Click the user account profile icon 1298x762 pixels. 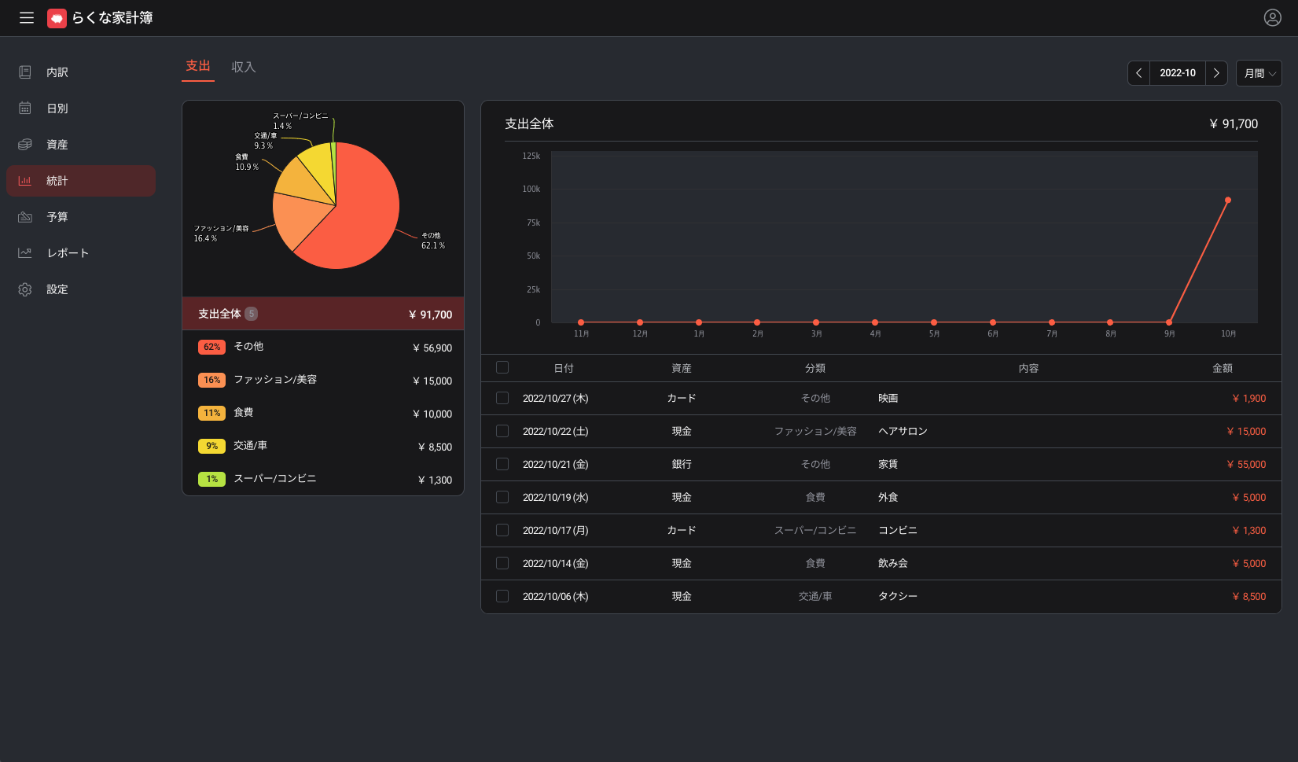pos(1272,18)
